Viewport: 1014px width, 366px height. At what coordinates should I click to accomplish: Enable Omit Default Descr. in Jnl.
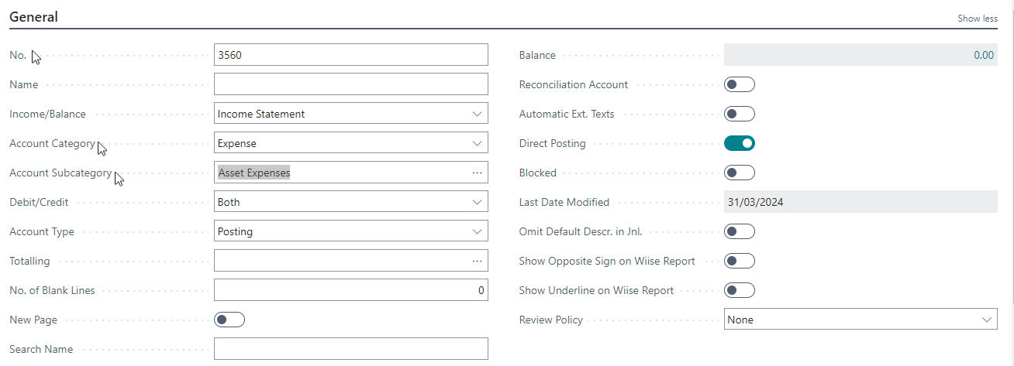(739, 231)
